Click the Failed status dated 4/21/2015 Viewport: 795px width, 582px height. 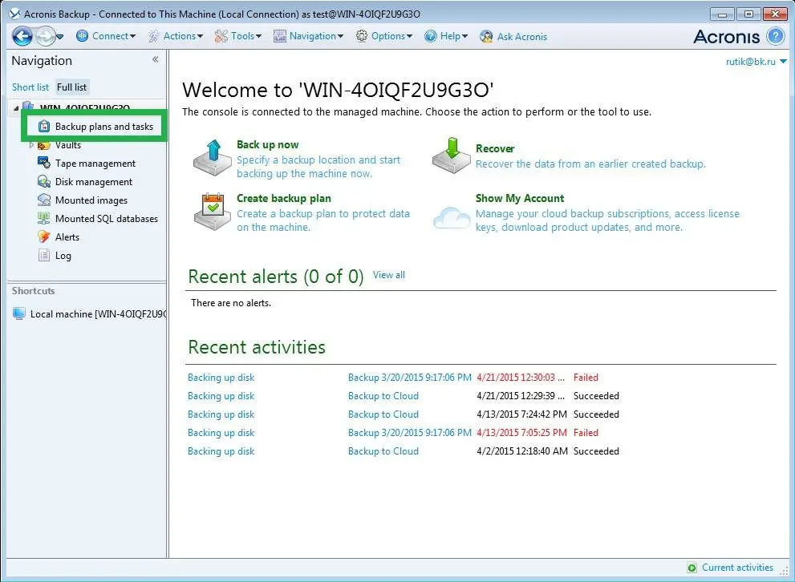click(586, 378)
